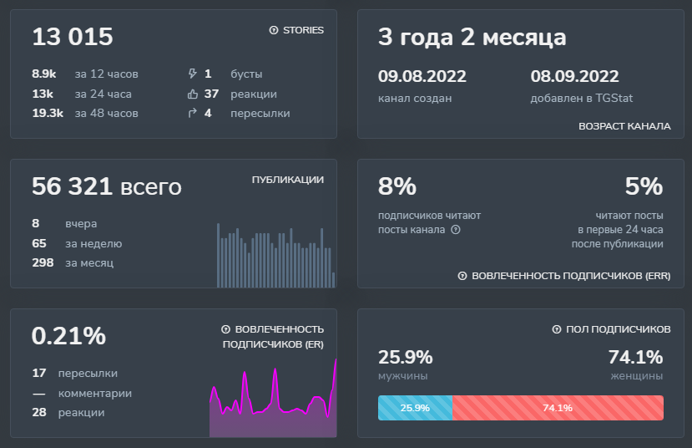This screenshot has height=448, width=692.
Task: Click help icon next to ERR label
Action: click(463, 275)
